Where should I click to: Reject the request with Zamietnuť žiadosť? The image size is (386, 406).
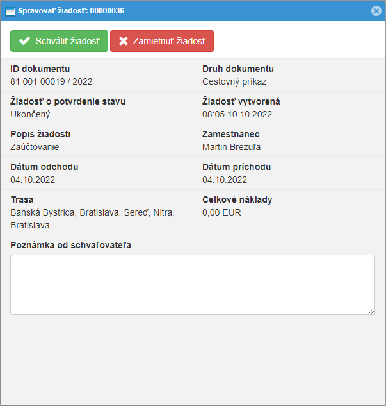(x=162, y=41)
